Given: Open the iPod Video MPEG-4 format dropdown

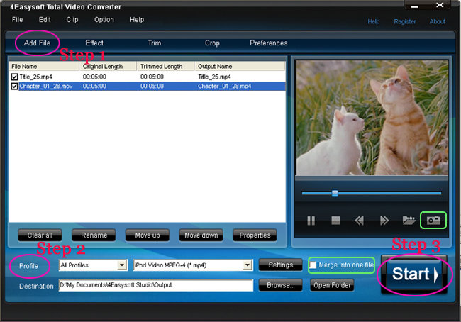Looking at the screenshot, I should [x=248, y=265].
